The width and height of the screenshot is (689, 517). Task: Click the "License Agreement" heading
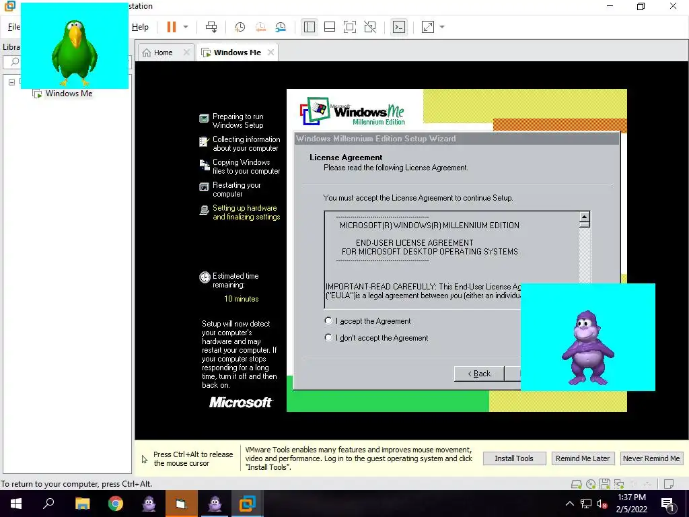point(346,158)
